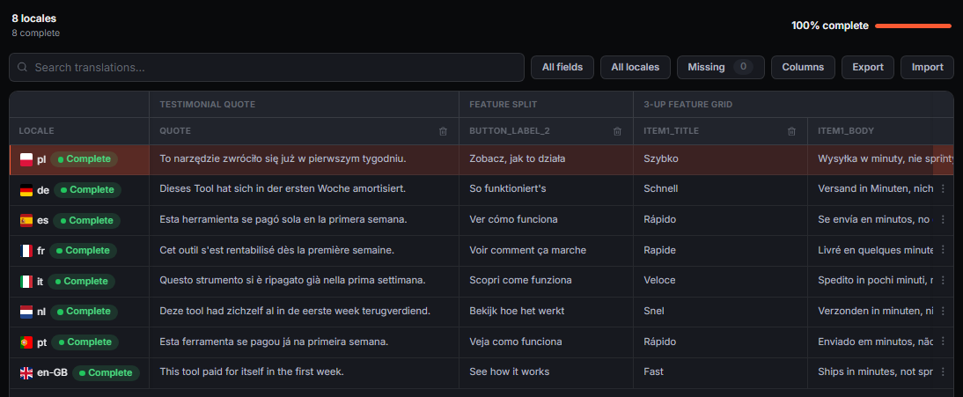Viewport: 963px width, 397px height.
Task: Select cell 'Ships in minutes, not spr'
Action: click(872, 372)
